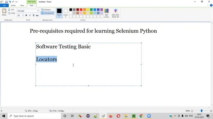
Task: Click Cut in the Clipboard group
Action: pos(11,10)
